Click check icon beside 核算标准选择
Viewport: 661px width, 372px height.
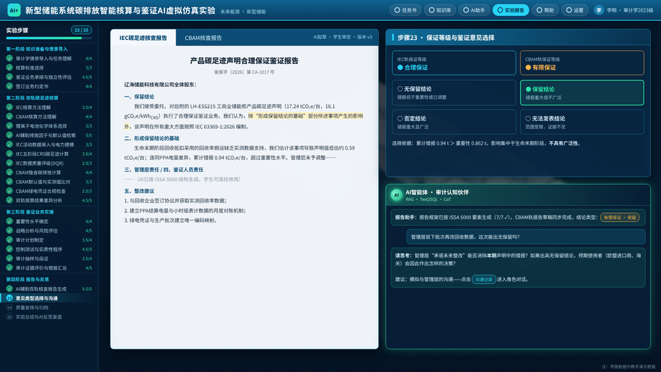pyautogui.click(x=9, y=68)
